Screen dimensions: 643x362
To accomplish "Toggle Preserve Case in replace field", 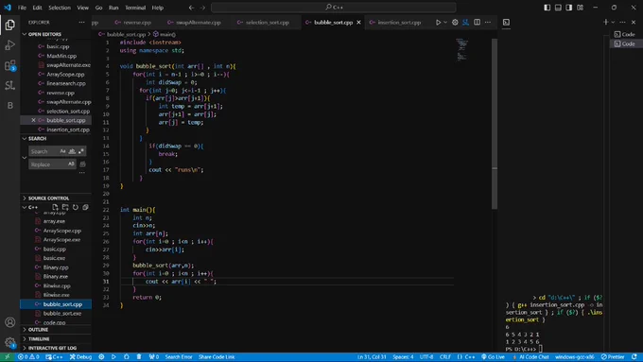I will [71, 164].
